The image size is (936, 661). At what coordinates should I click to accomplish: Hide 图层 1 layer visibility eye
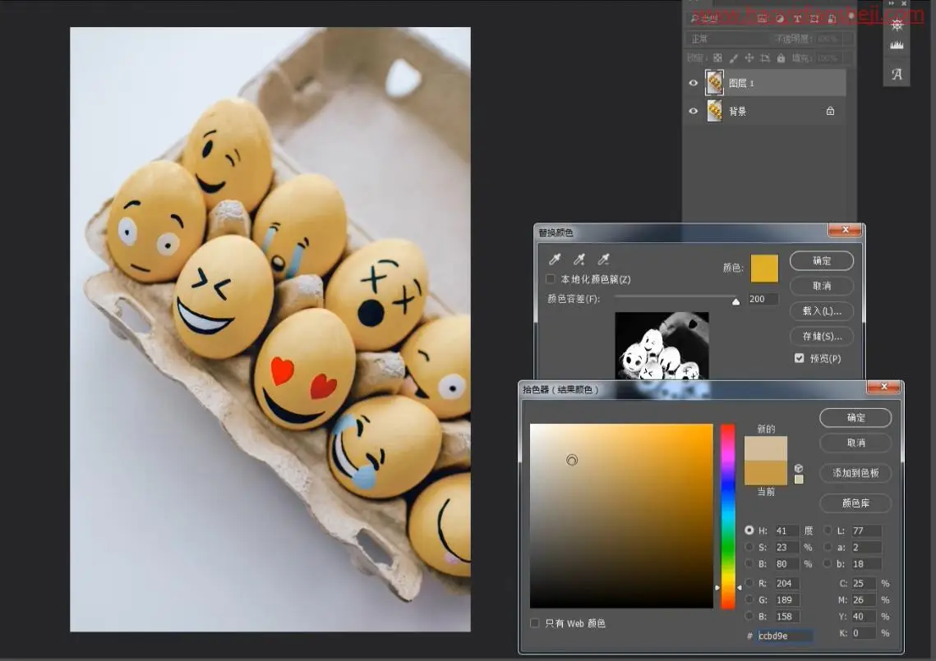click(693, 83)
